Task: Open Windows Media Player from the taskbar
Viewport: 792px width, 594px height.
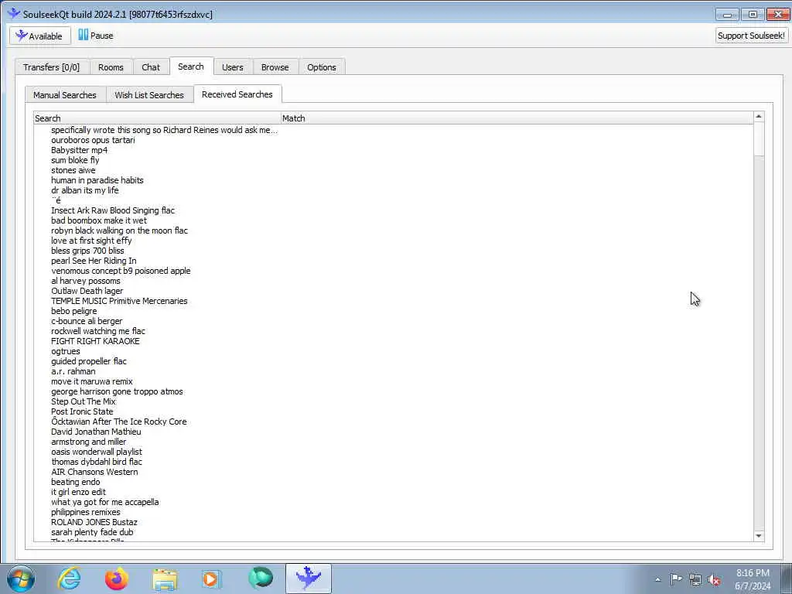Action: 212,579
